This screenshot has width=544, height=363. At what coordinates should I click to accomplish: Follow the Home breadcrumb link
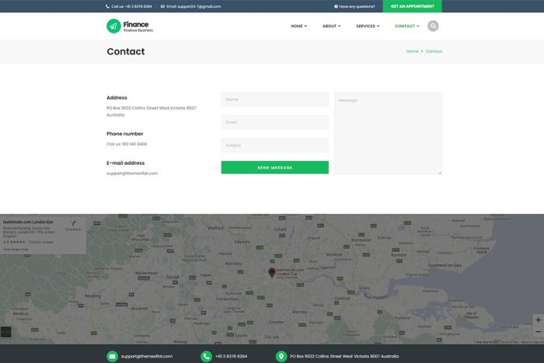tap(412, 51)
